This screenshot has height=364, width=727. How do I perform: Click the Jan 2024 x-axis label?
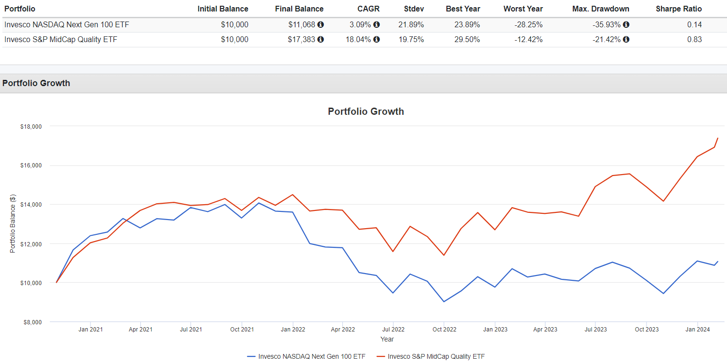(x=697, y=330)
